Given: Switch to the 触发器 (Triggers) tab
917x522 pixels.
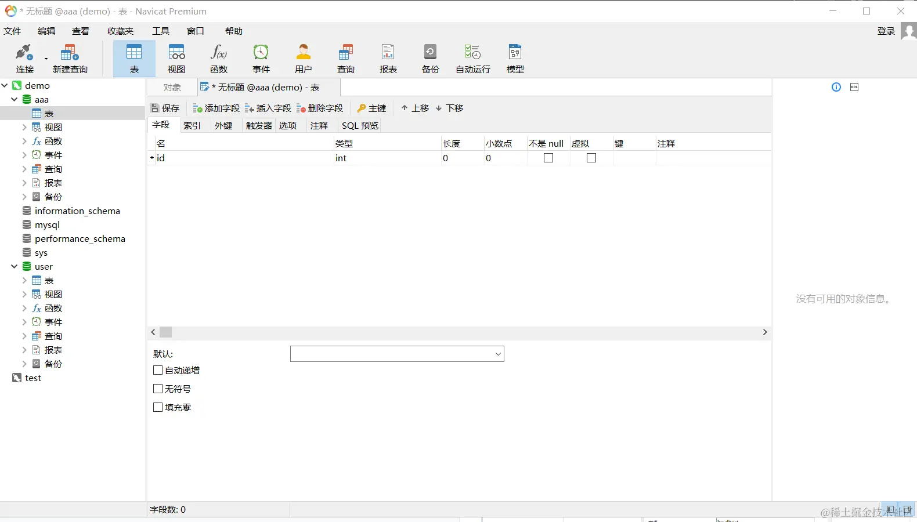Looking at the screenshot, I should pos(259,125).
